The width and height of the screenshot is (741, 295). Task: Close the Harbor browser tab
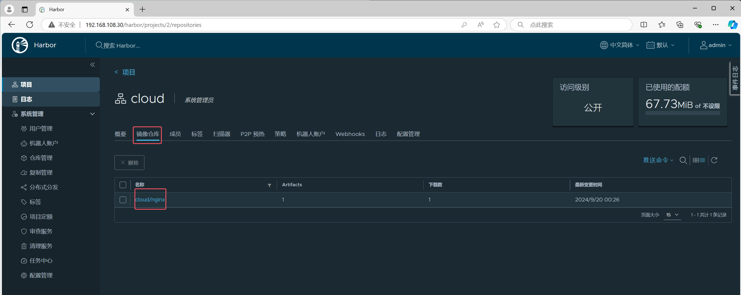pos(127,10)
